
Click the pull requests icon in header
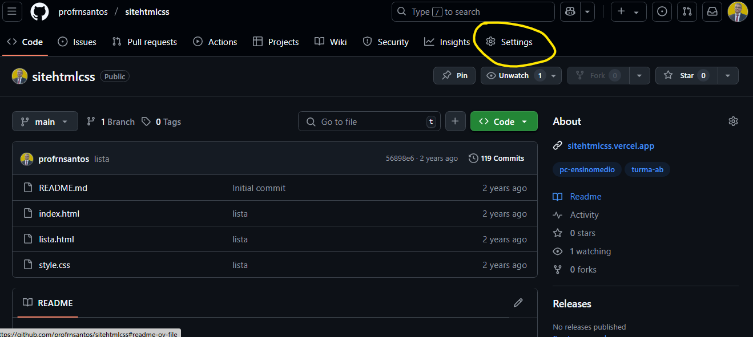[x=687, y=11]
